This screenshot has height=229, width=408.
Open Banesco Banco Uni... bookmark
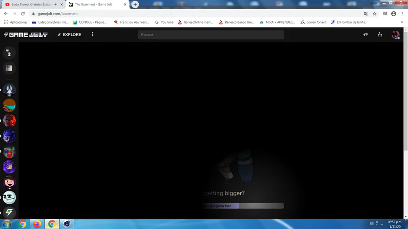coord(236,22)
